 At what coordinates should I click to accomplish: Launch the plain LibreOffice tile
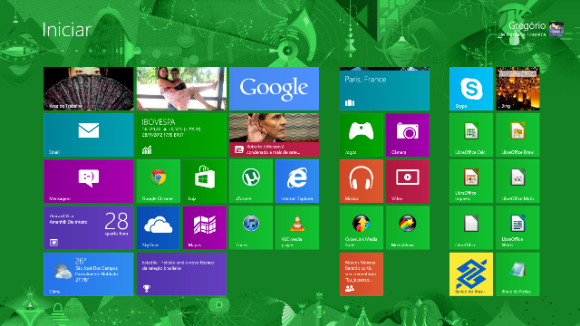tap(471, 227)
